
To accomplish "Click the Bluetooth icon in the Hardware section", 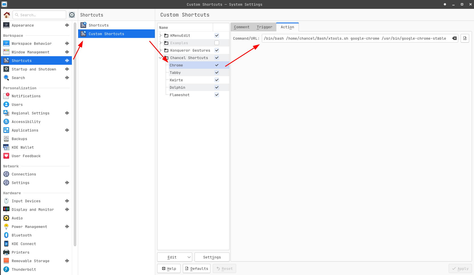I will click(x=6, y=235).
